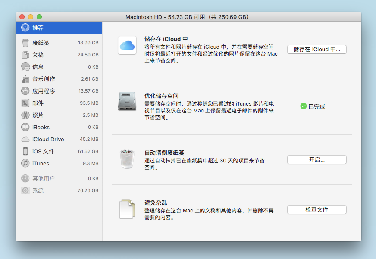
Task: Click the document stack icon beside 避免杂乱
Action: coord(127,209)
